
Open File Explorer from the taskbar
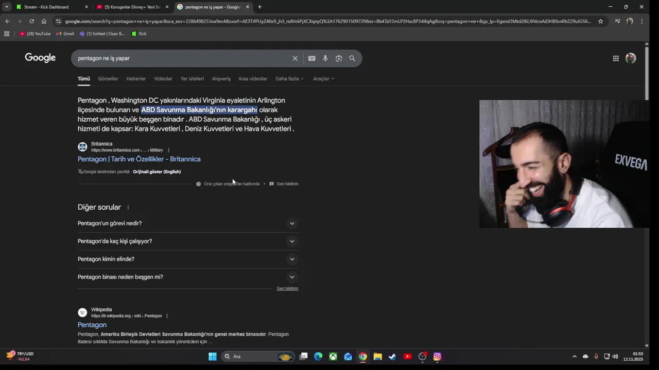[377, 357]
